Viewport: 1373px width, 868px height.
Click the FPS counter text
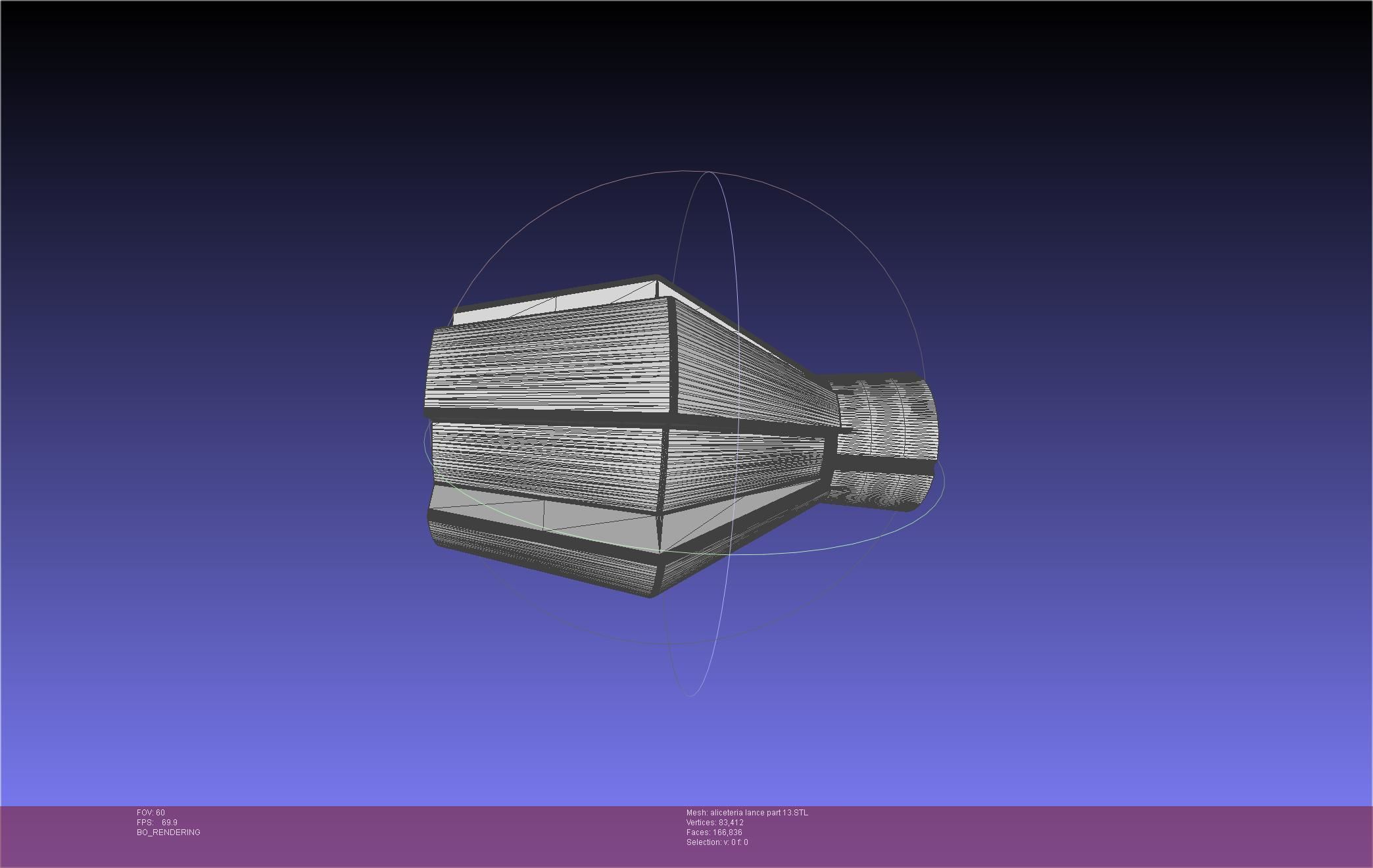click(x=157, y=823)
